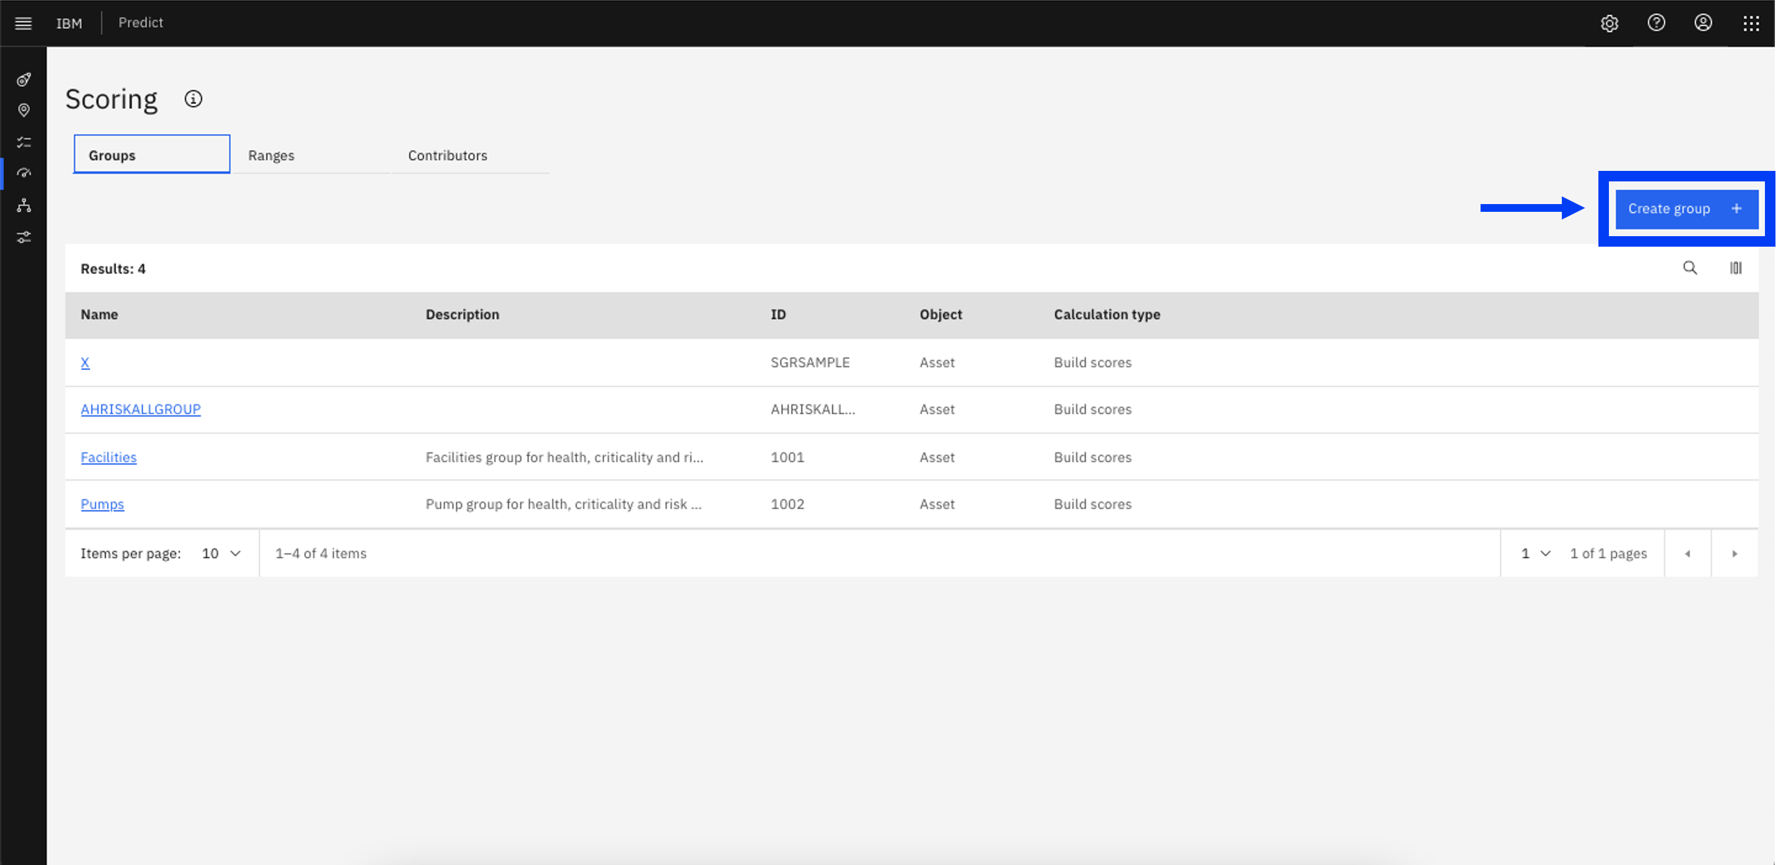The width and height of the screenshot is (1776, 865).
Task: Expand the page number dropdown
Action: pyautogui.click(x=1534, y=554)
